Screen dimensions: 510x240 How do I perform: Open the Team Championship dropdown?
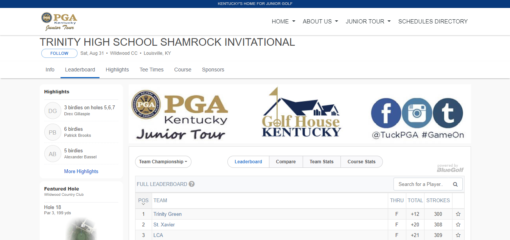pos(163,162)
